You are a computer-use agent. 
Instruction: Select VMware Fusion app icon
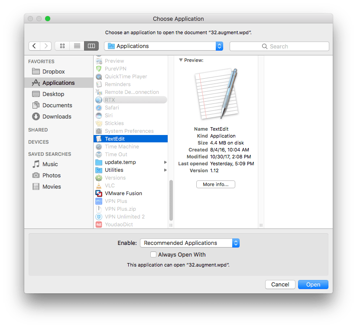[99, 193]
